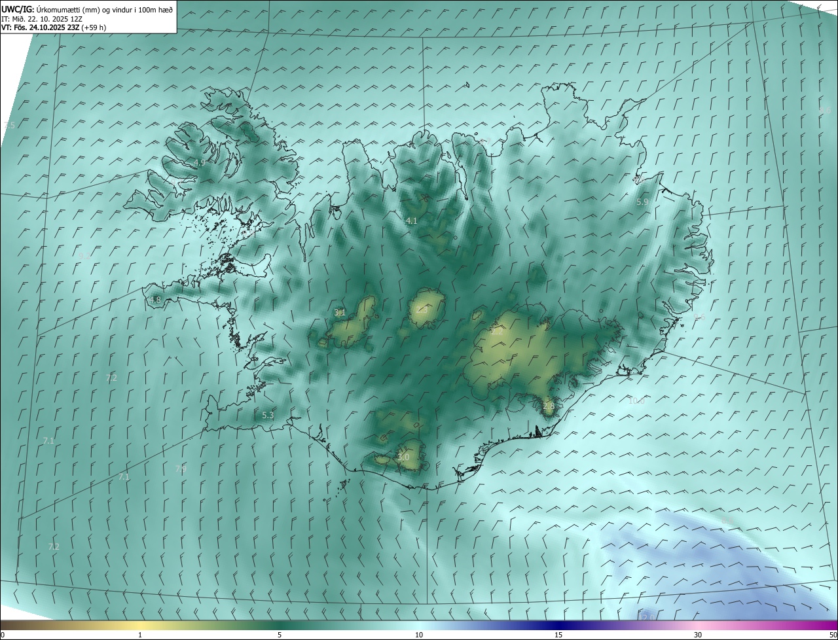838x640 pixels.
Task: Click the 2.2 value label on the large glacier
Action: pyautogui.click(x=497, y=332)
